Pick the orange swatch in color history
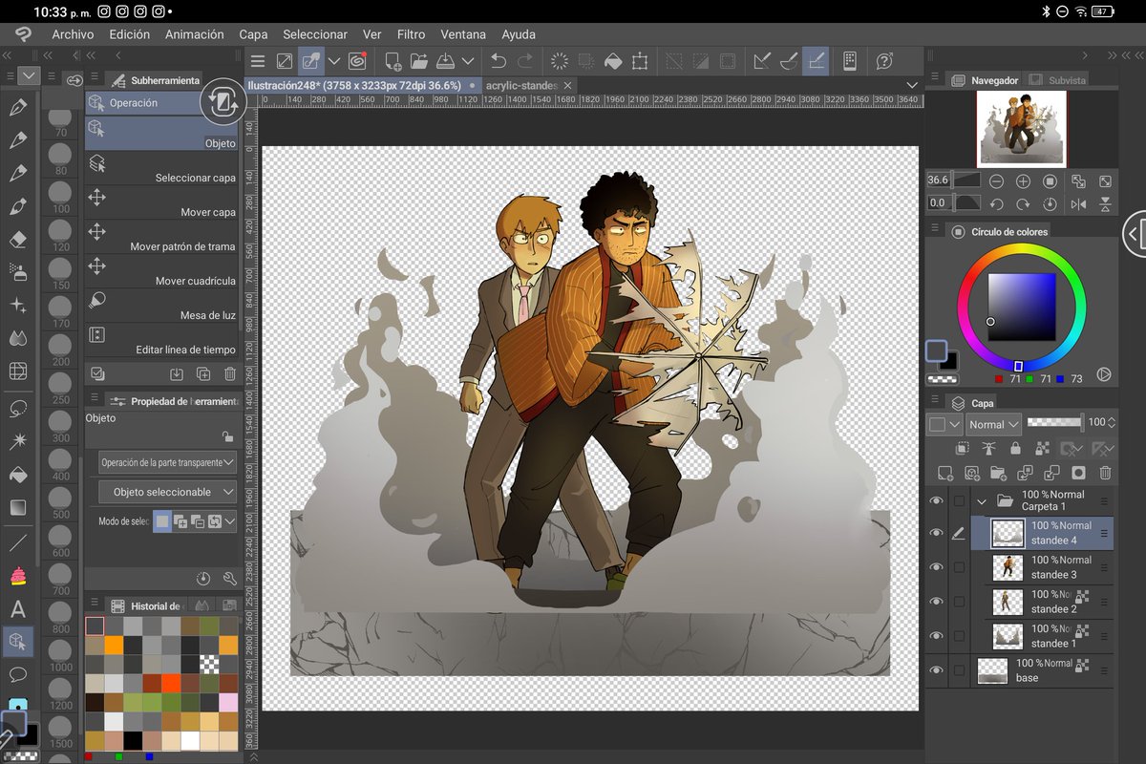Screen dimensions: 1146x764 pos(115,645)
